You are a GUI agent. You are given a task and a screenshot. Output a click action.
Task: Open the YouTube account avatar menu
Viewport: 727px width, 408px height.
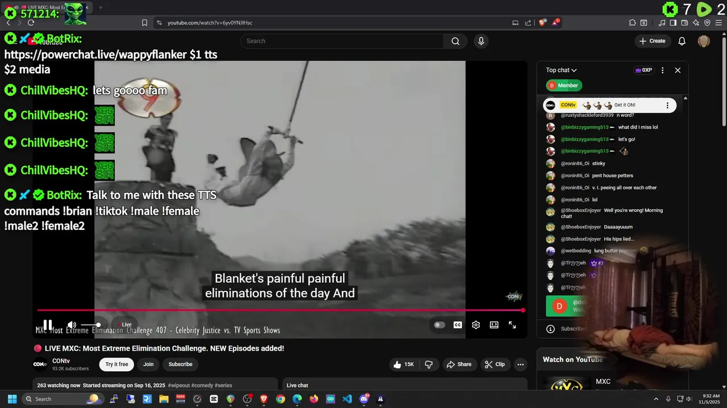[x=704, y=41]
